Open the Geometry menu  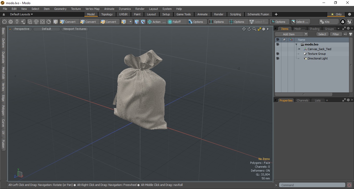click(x=60, y=9)
